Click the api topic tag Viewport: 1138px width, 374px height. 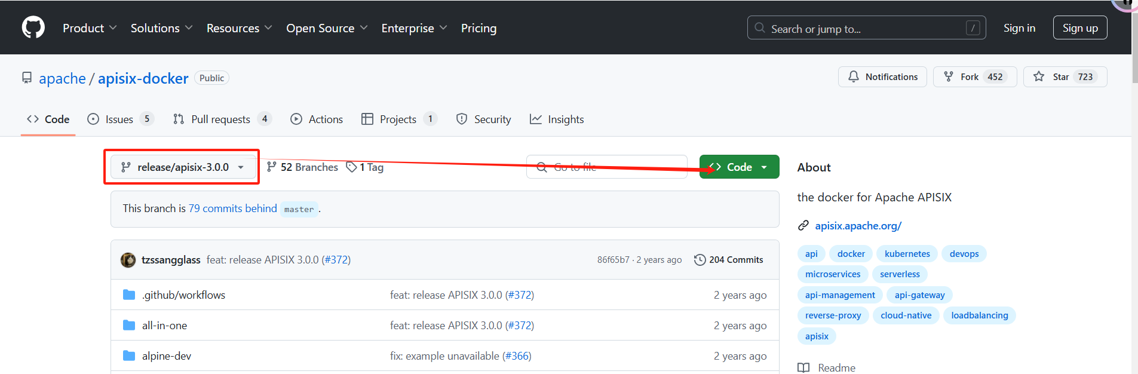[811, 254]
